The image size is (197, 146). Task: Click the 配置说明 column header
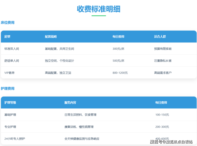51,37
